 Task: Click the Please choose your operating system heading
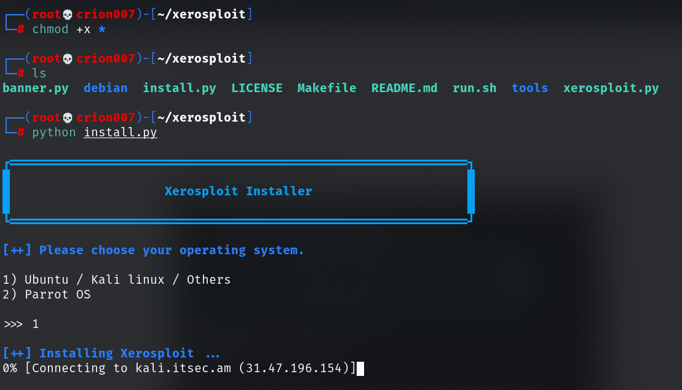coord(153,250)
